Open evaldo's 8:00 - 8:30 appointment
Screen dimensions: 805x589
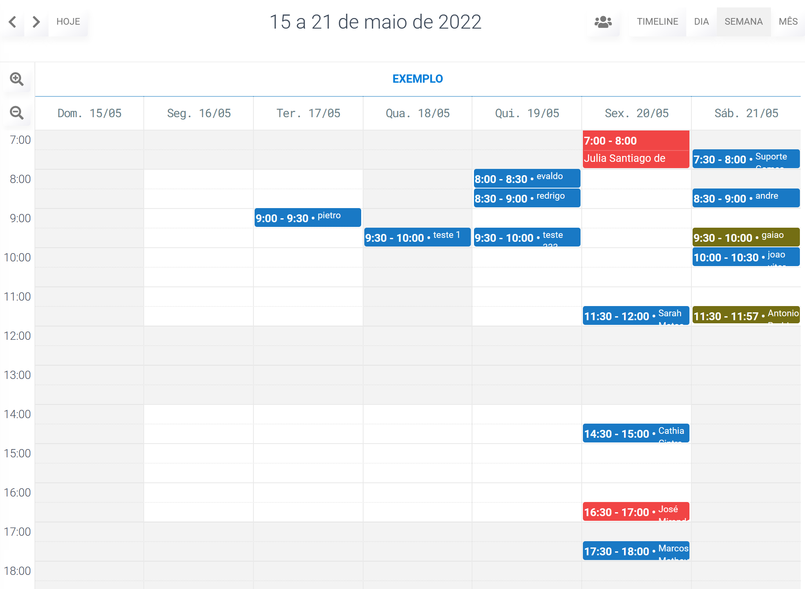coord(527,178)
